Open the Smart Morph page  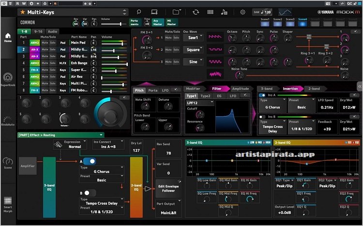[x=8, y=205]
